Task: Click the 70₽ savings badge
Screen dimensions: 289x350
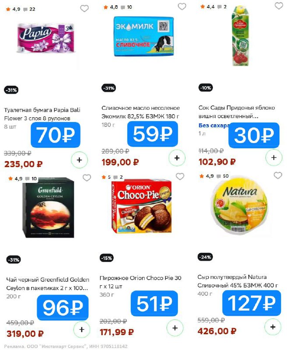Action: [56, 135]
